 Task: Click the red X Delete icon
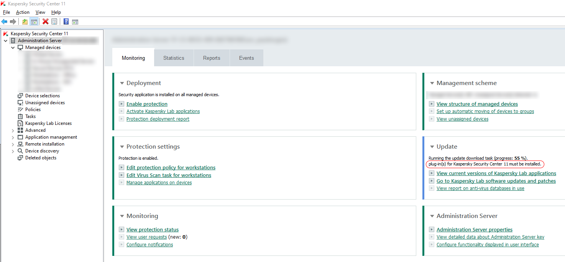coord(46,21)
